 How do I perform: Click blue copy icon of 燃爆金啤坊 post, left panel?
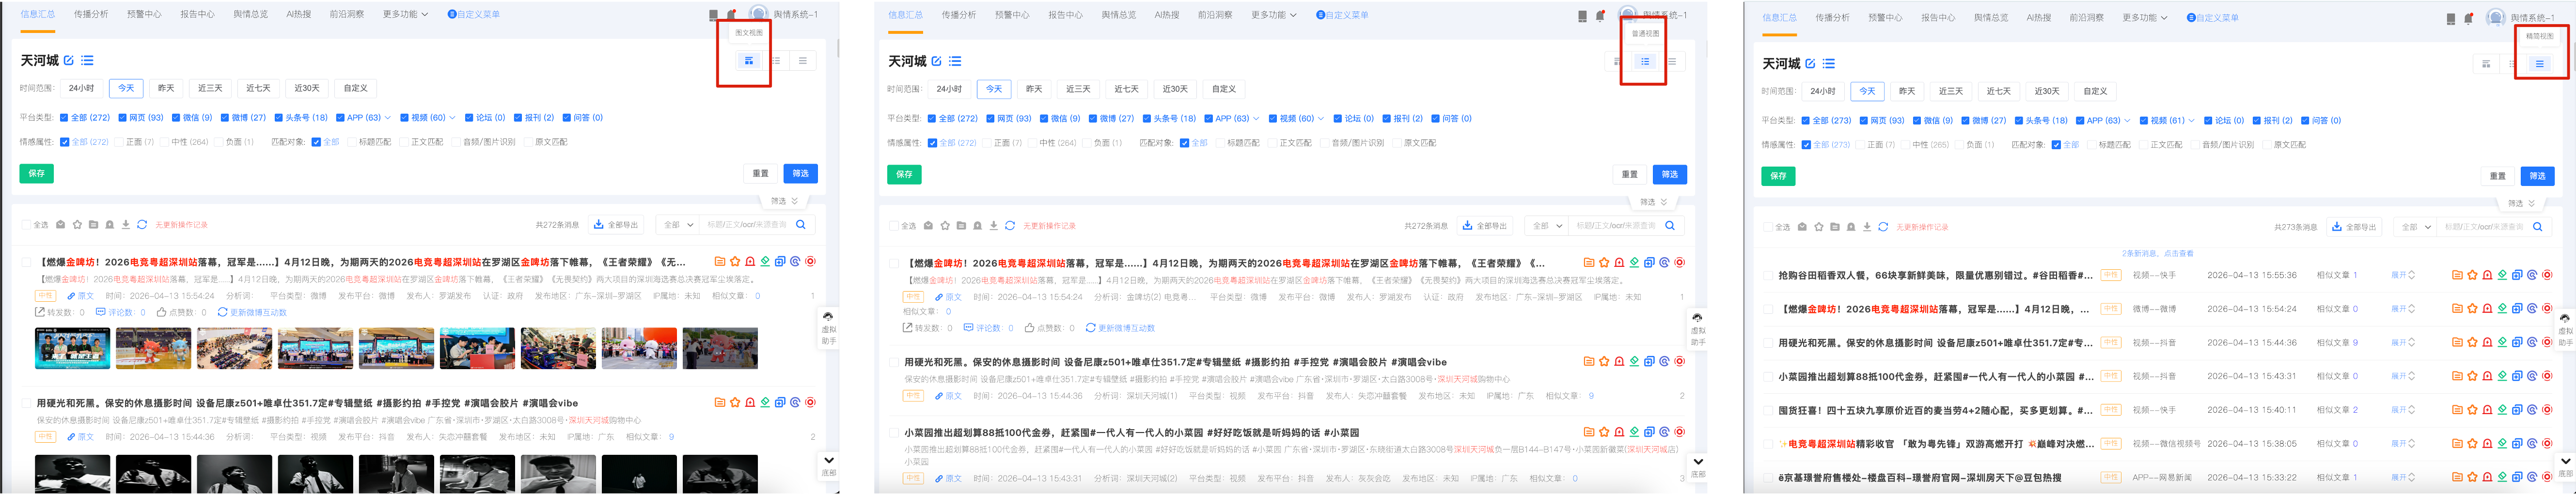point(780,262)
